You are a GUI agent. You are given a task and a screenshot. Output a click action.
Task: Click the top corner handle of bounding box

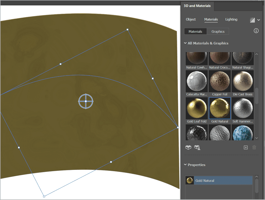click(128, 29)
